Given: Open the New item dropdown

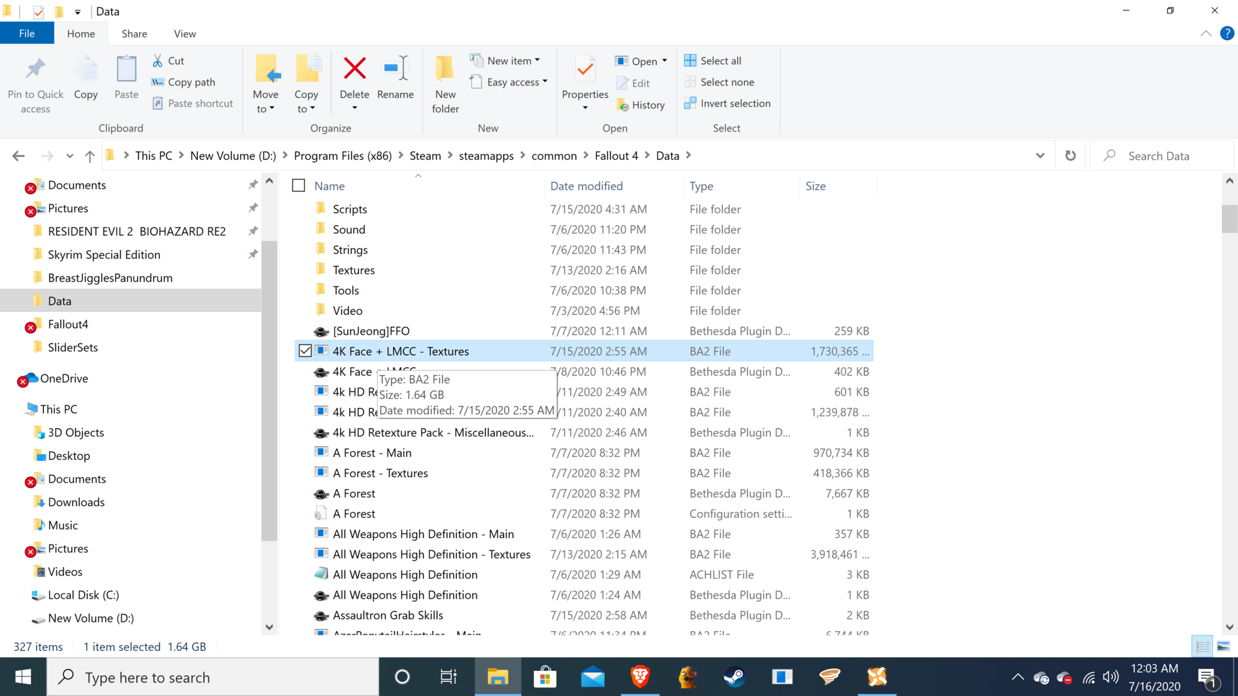Looking at the screenshot, I should click(x=506, y=61).
